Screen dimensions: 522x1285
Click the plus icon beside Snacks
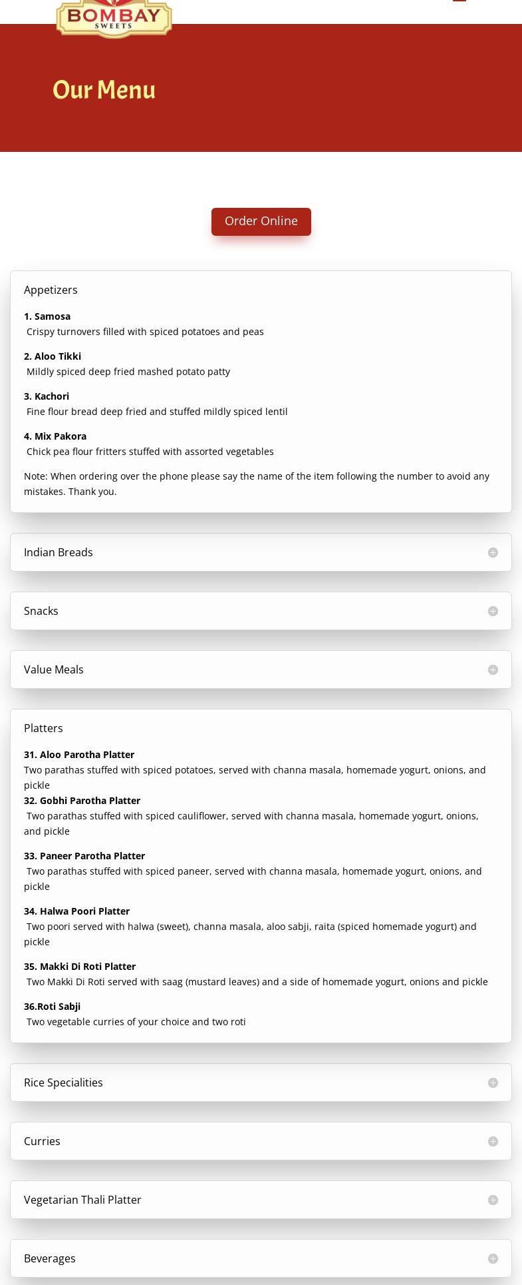[x=493, y=611]
